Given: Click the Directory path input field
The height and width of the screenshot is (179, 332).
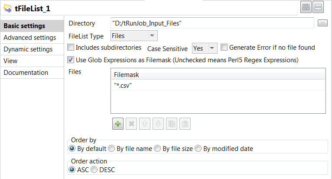Looking at the screenshot, I should click(x=212, y=23).
